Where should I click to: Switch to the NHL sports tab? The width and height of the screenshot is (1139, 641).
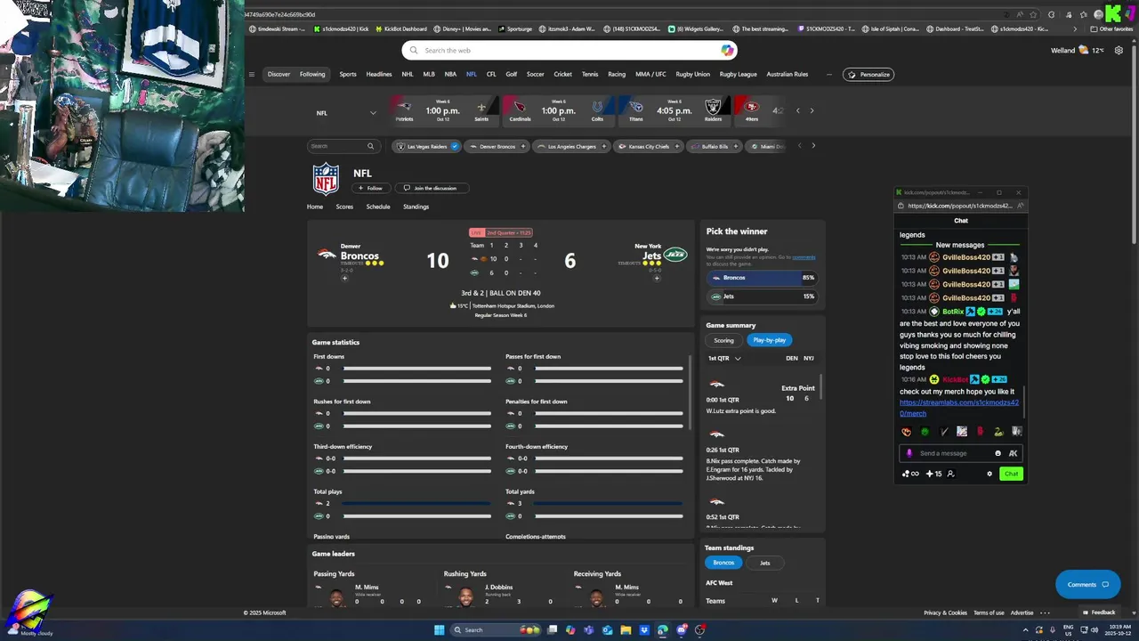pos(408,74)
